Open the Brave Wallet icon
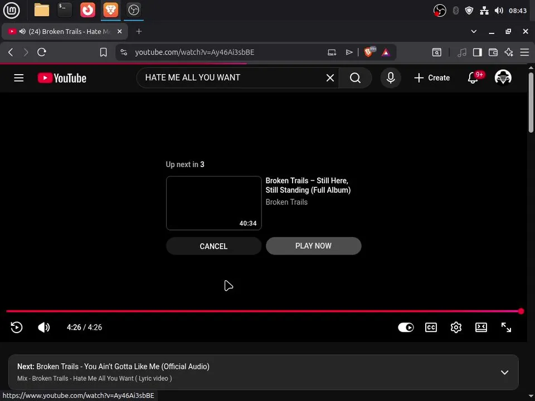This screenshot has width=535, height=401. coord(493,52)
